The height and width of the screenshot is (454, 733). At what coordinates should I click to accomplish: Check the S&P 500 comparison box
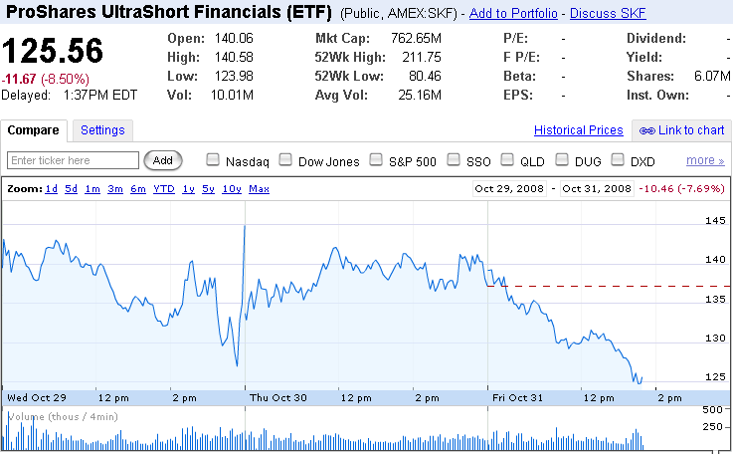click(x=376, y=159)
